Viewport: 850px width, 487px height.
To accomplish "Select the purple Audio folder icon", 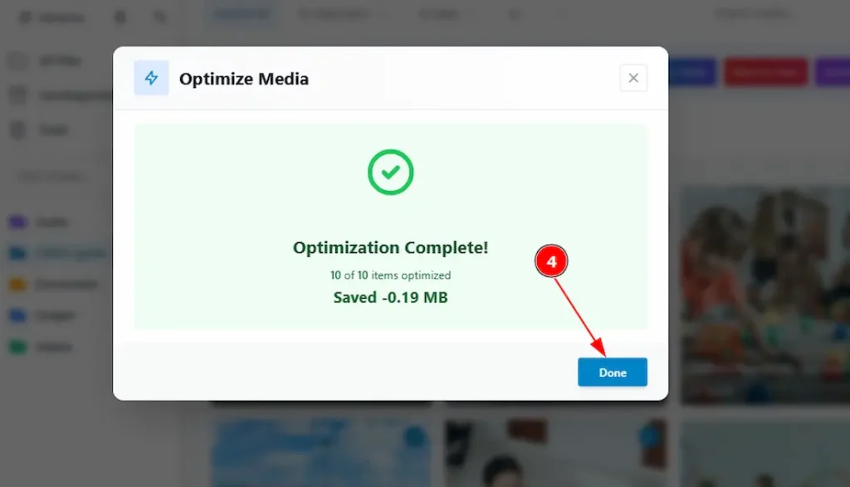I will pyautogui.click(x=17, y=222).
